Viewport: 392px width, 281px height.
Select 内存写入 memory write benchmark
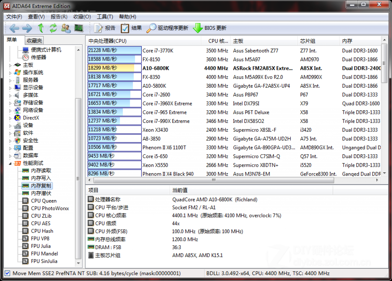click(41, 178)
